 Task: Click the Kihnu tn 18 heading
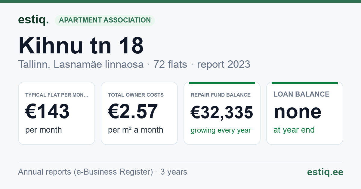click(81, 45)
